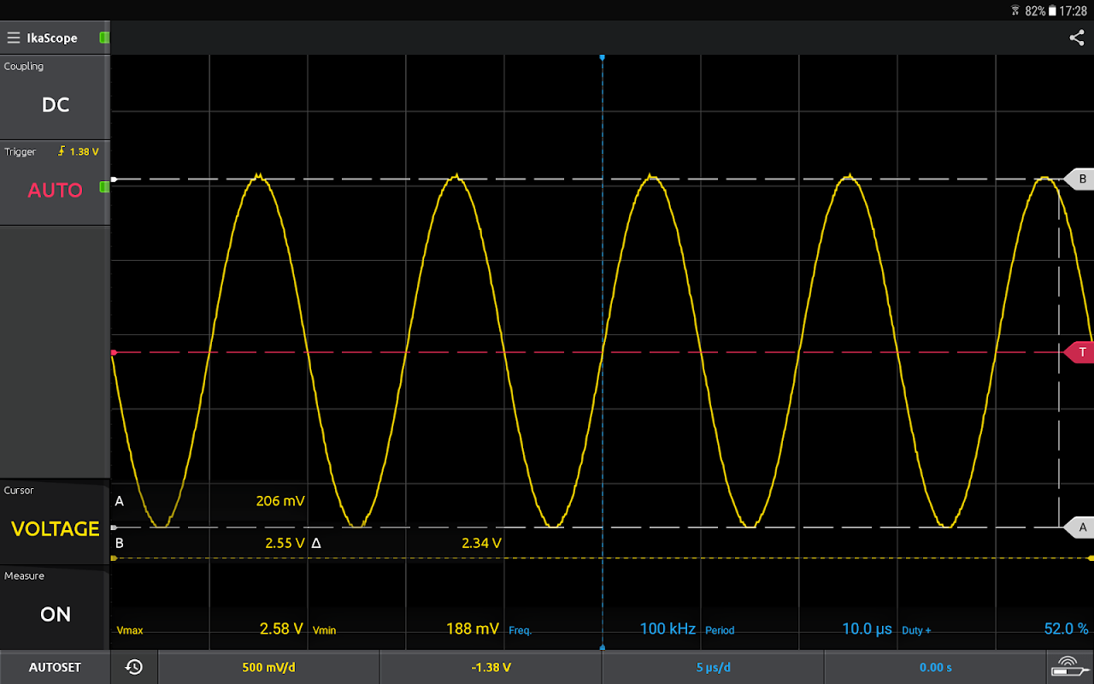Tap the blue time position marker at top
1094x684 pixels.
603,57
